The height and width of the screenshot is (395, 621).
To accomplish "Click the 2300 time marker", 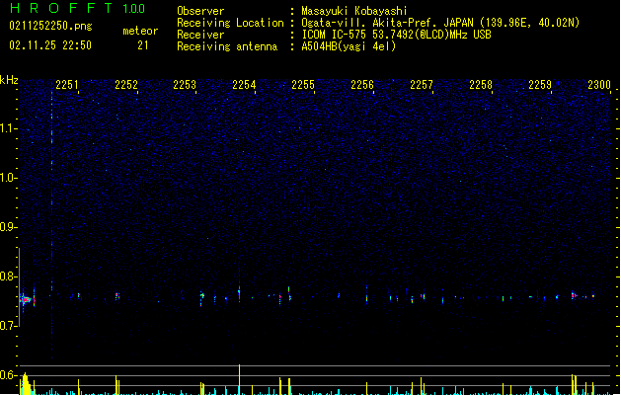I will (599, 84).
